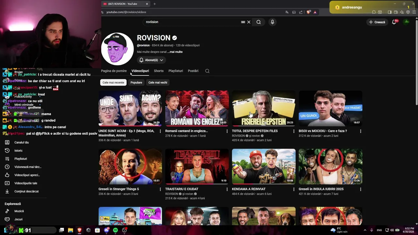Image resolution: width=418 pixels, height=235 pixels.
Task: Open the Brave Wallet icon
Action: 396,12
